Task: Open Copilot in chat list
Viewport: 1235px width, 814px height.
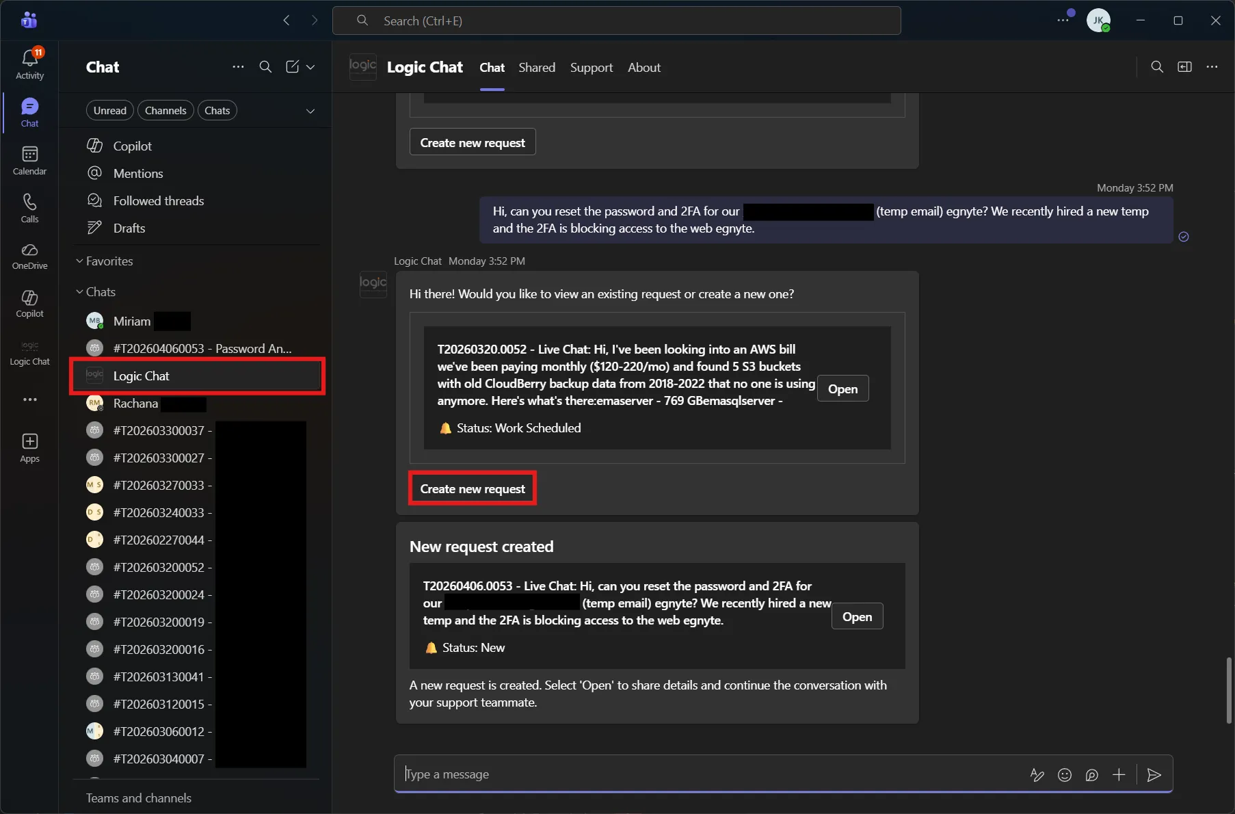Action: (x=198, y=146)
